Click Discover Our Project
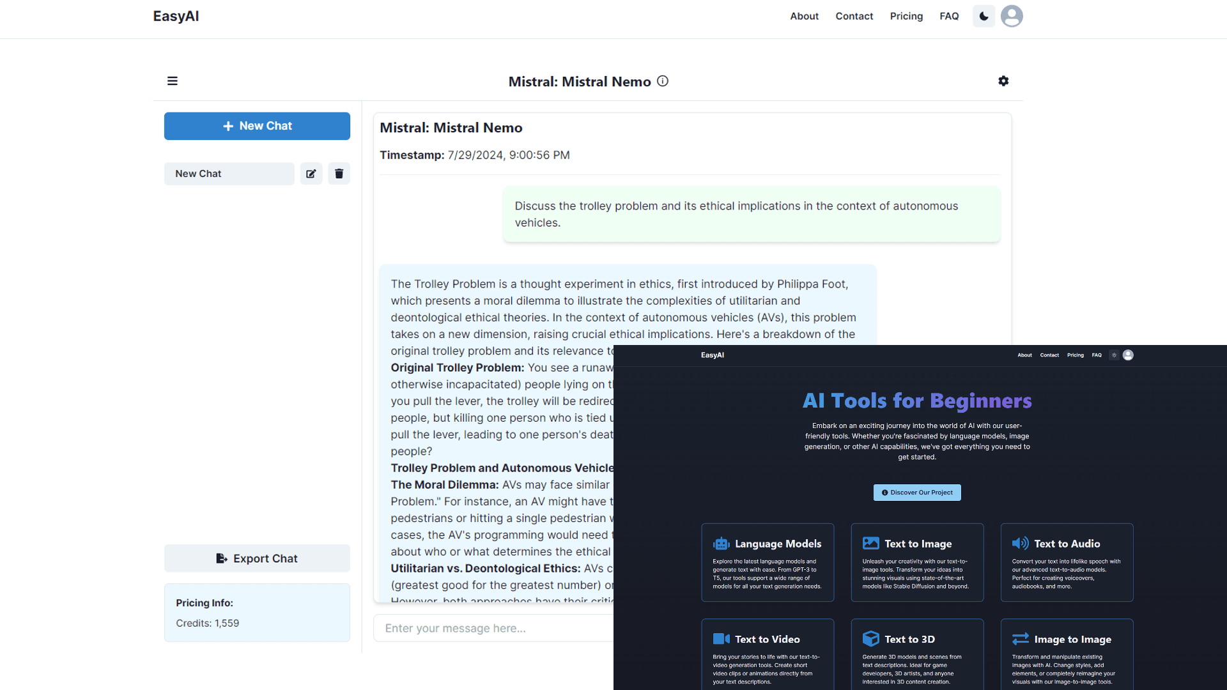The height and width of the screenshot is (690, 1227). 916,492
